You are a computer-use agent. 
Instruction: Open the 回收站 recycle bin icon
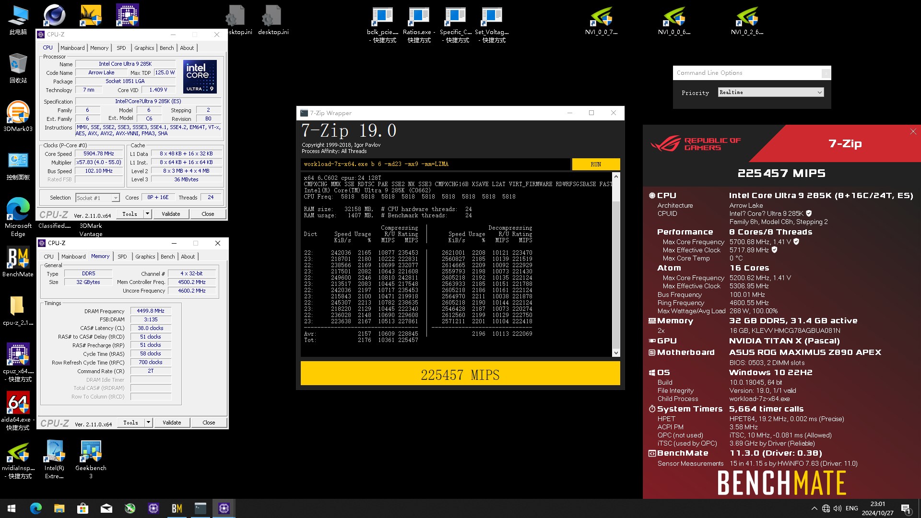(18, 68)
